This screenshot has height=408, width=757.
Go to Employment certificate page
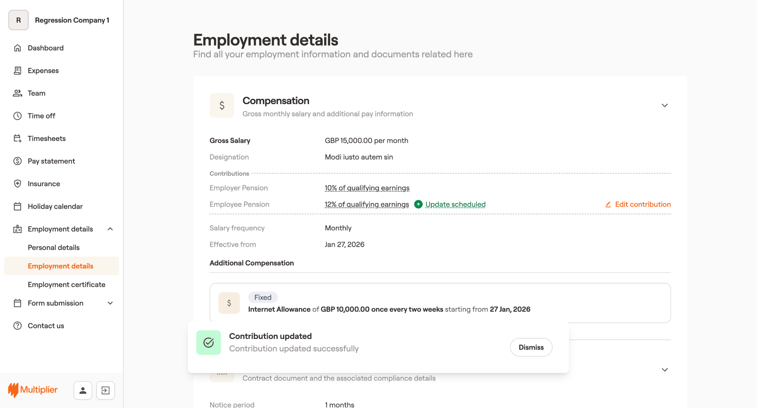point(67,284)
